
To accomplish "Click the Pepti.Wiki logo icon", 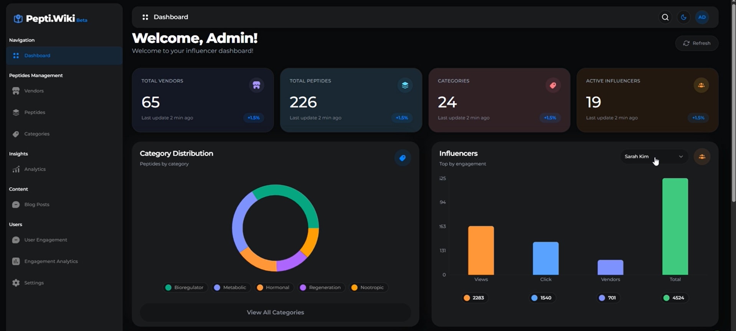I will click(18, 19).
